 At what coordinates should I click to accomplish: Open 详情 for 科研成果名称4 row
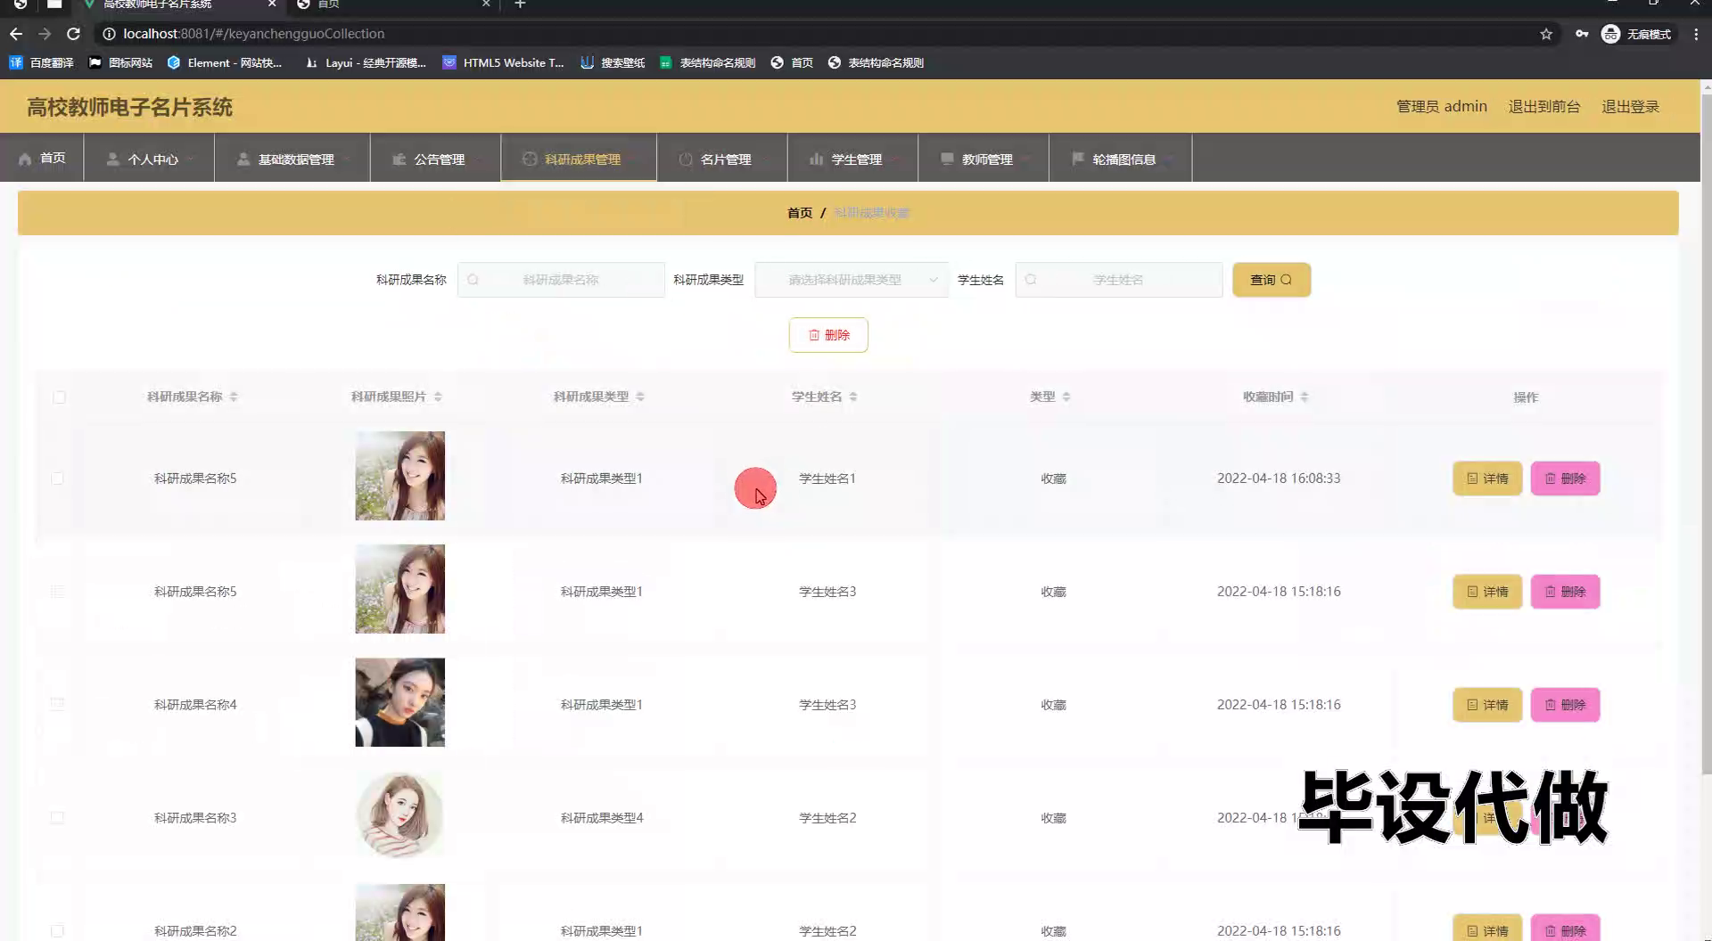click(1487, 705)
